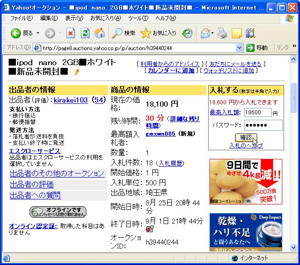Click the 確認 confirm bid button
This screenshot has width=300, height=265.
[246, 137]
